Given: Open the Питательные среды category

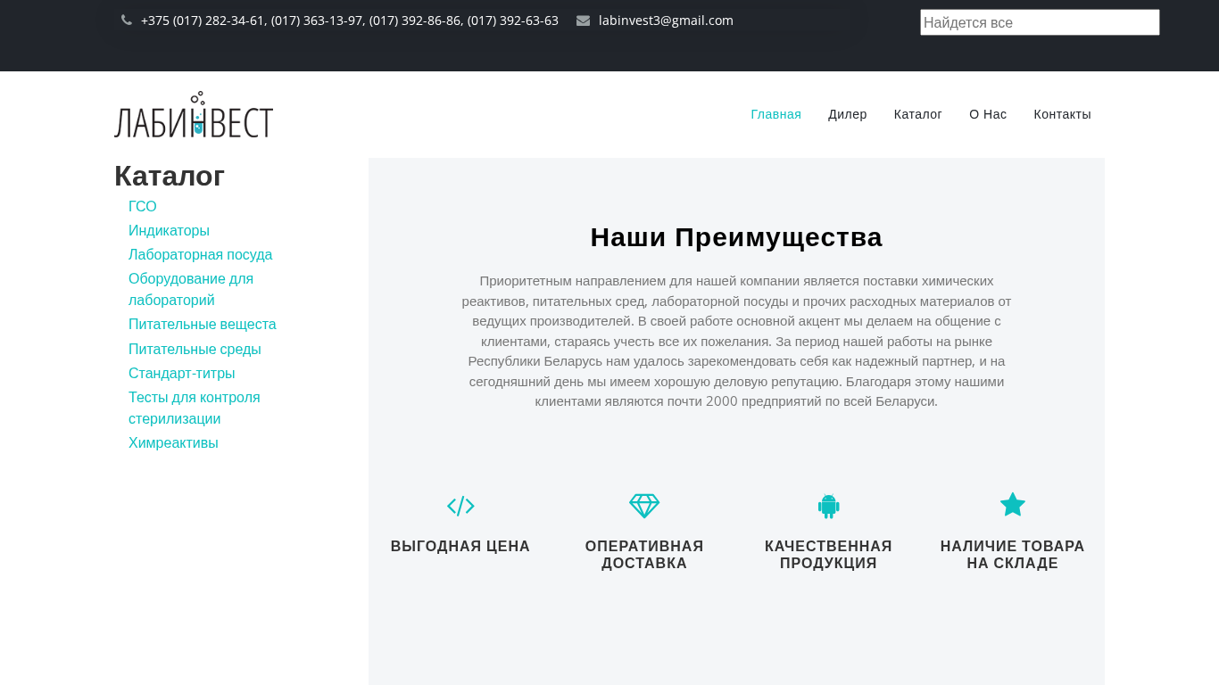Looking at the screenshot, I should [x=195, y=350].
